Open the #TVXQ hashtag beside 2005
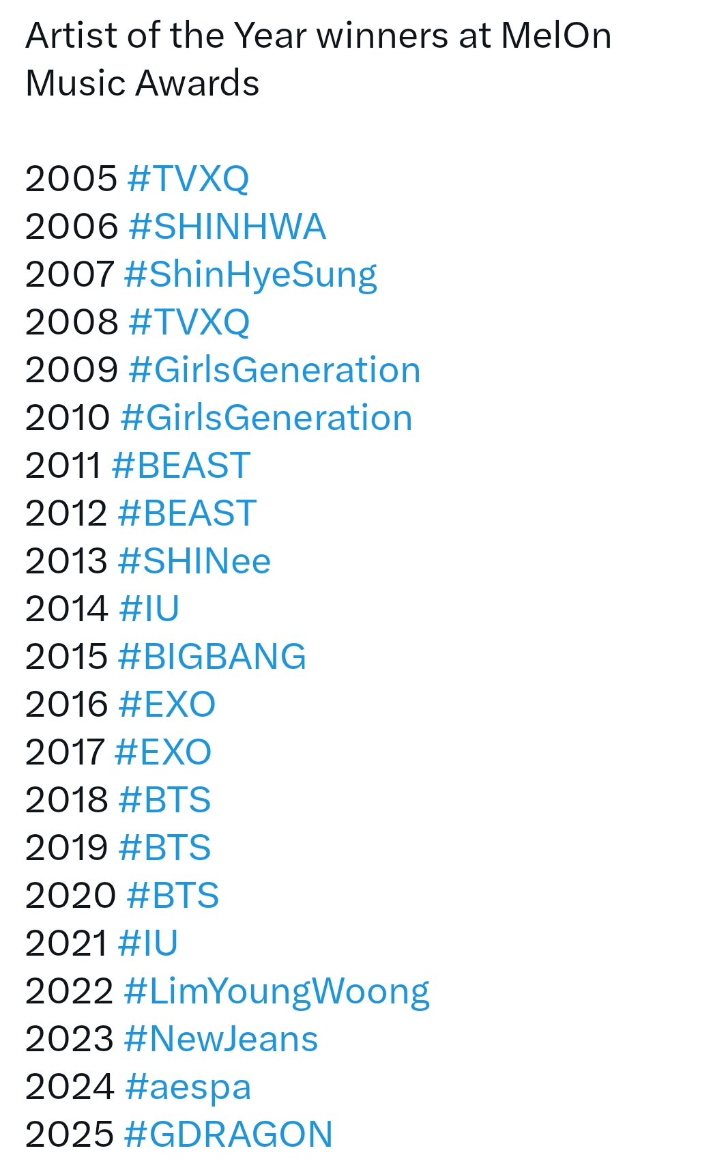This screenshot has width=713, height=1170. tap(188, 179)
